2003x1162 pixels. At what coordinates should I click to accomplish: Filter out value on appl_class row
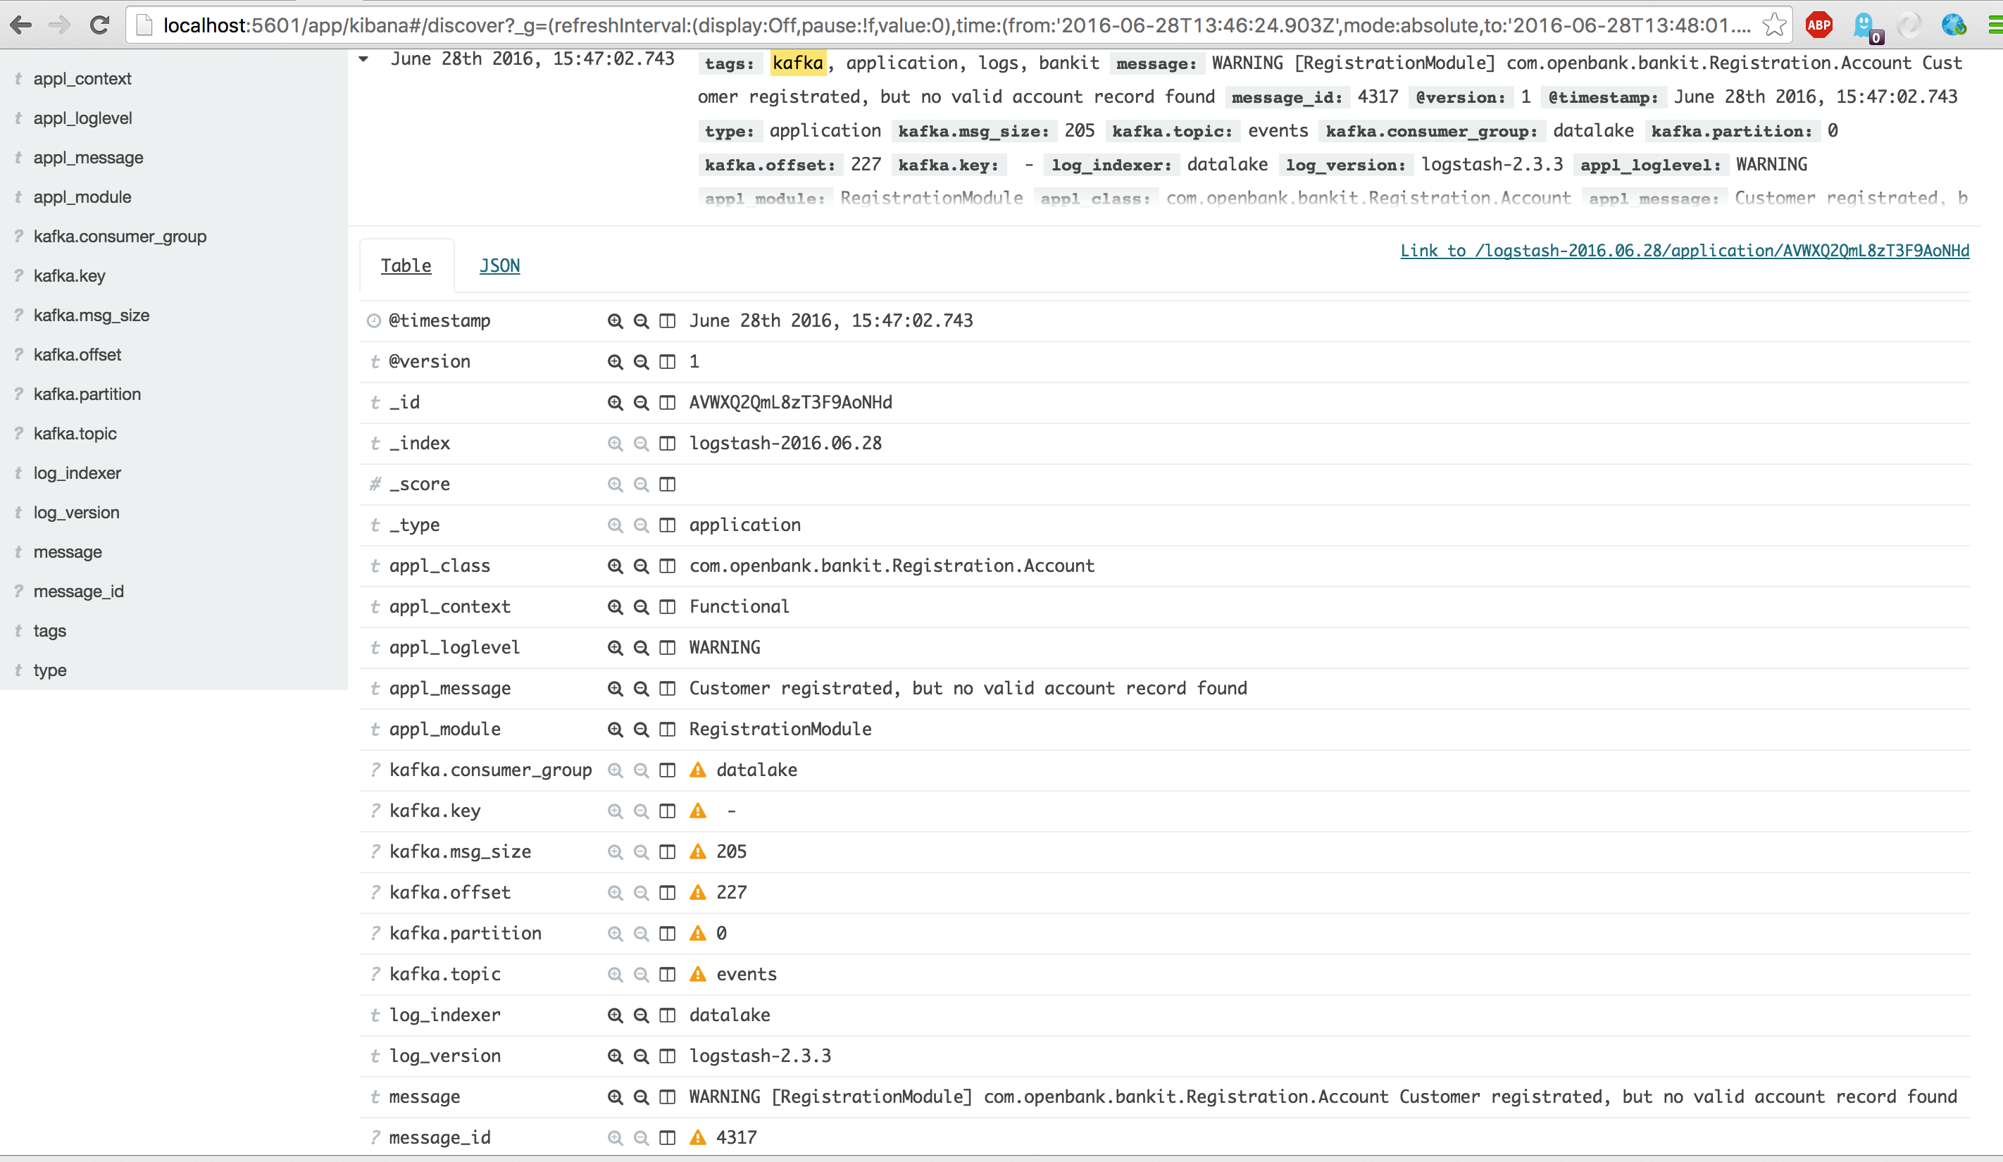coord(641,566)
